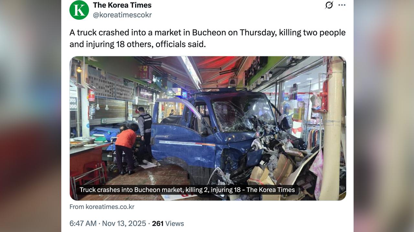Follow the From koreatimes.co.kr source link
Image resolution: width=414 pixels, height=232 pixels.
(x=102, y=207)
